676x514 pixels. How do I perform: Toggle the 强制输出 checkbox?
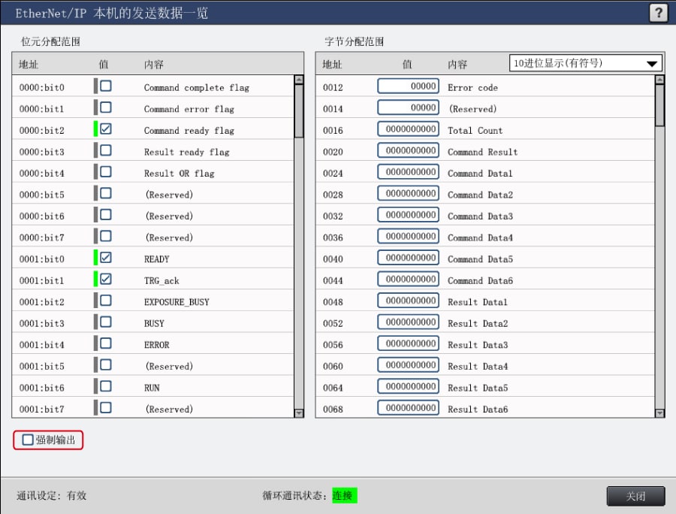28,440
